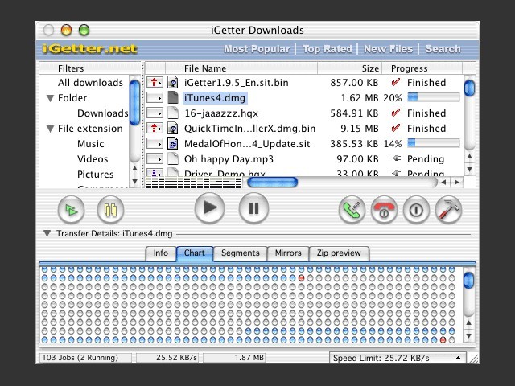Switch to the Info tab
The image size is (515, 386).
pos(161,253)
